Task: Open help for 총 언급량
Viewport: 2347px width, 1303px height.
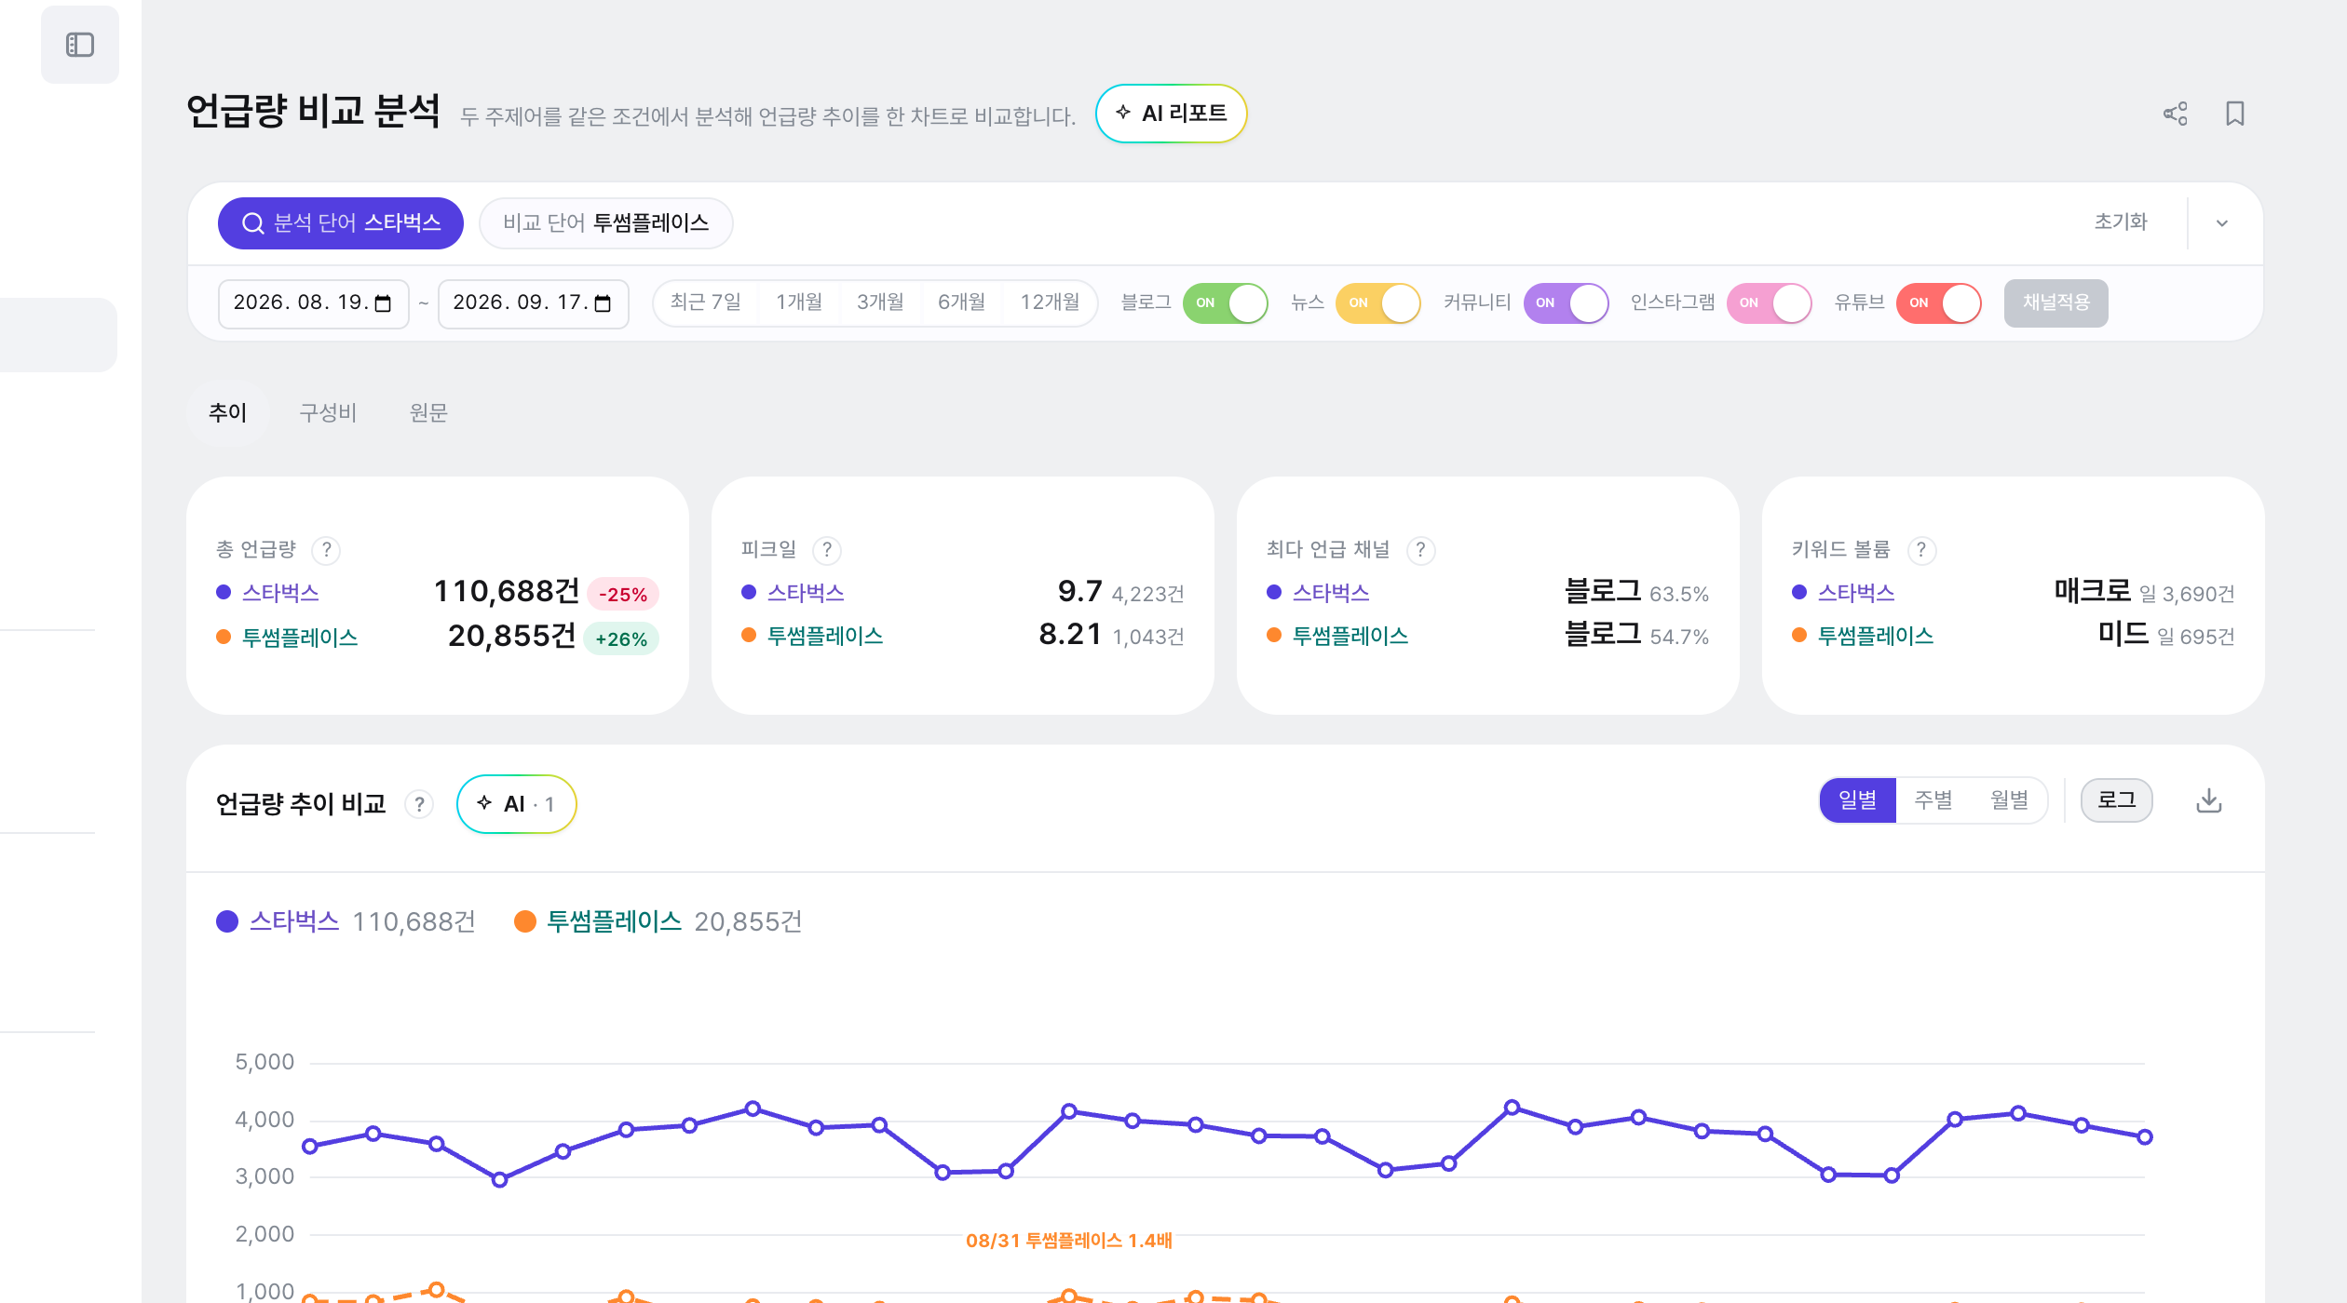Action: pyautogui.click(x=326, y=550)
